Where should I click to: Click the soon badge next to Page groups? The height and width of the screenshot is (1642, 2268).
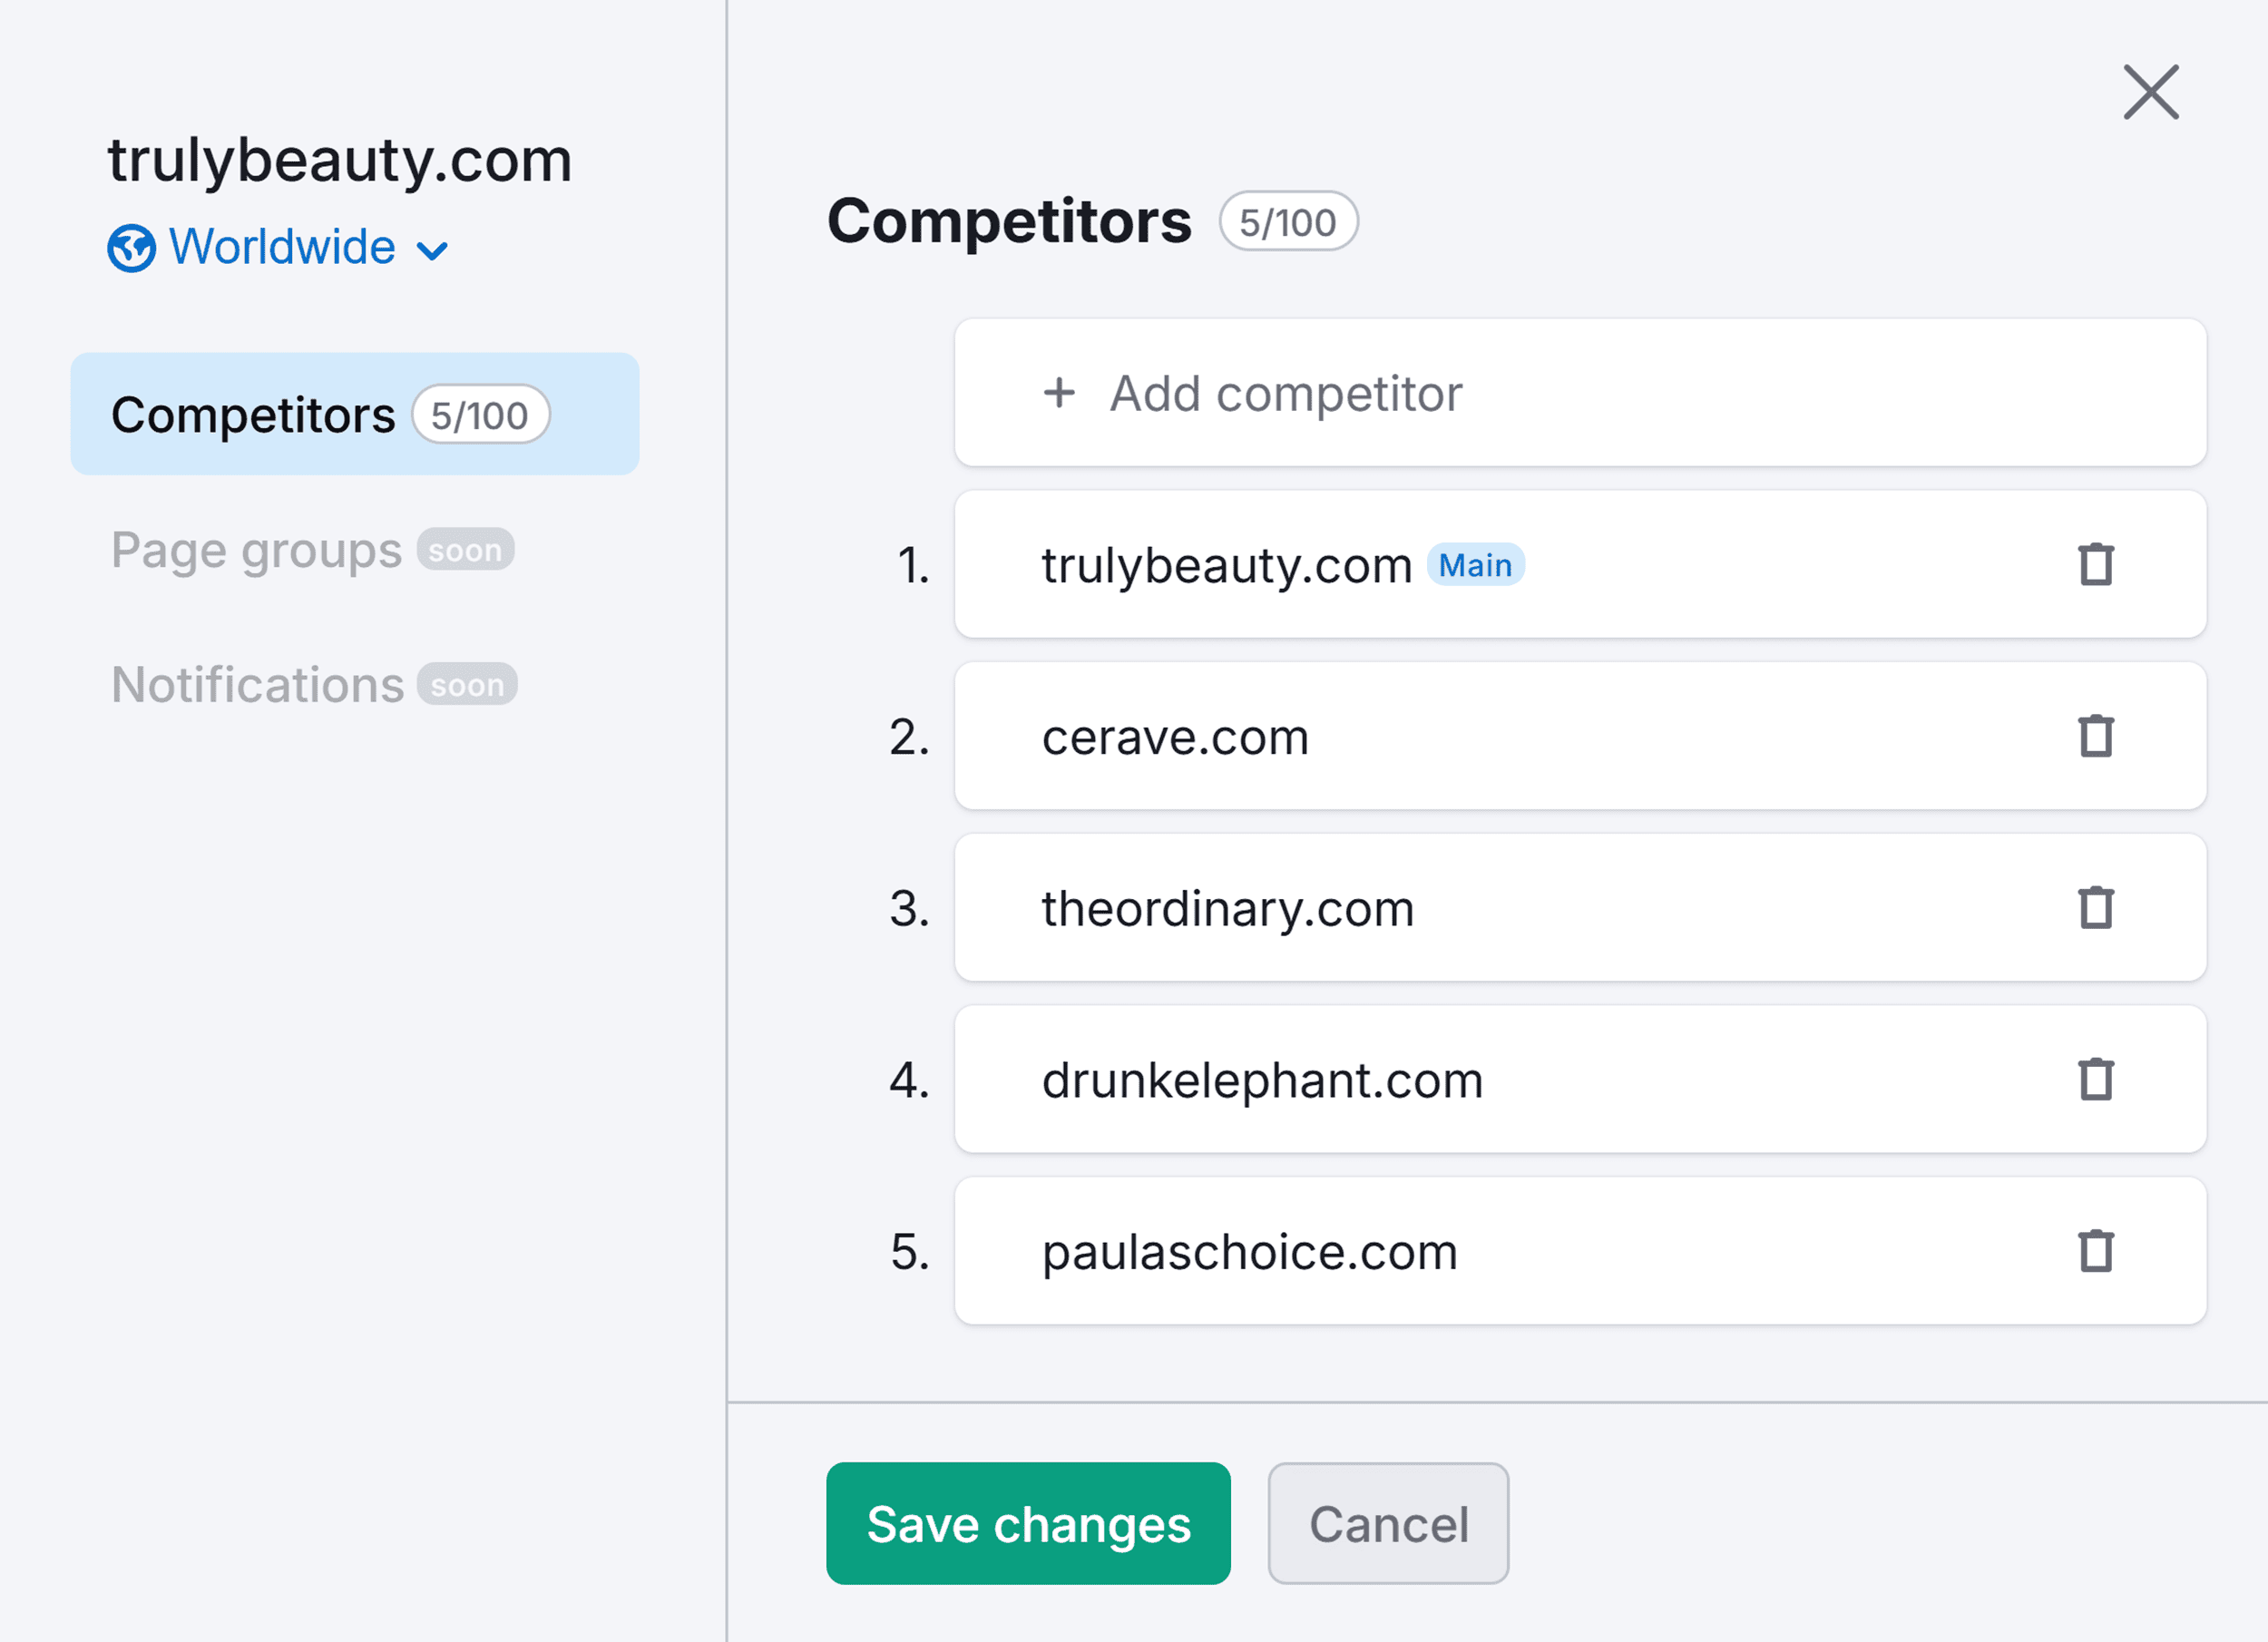(x=465, y=550)
